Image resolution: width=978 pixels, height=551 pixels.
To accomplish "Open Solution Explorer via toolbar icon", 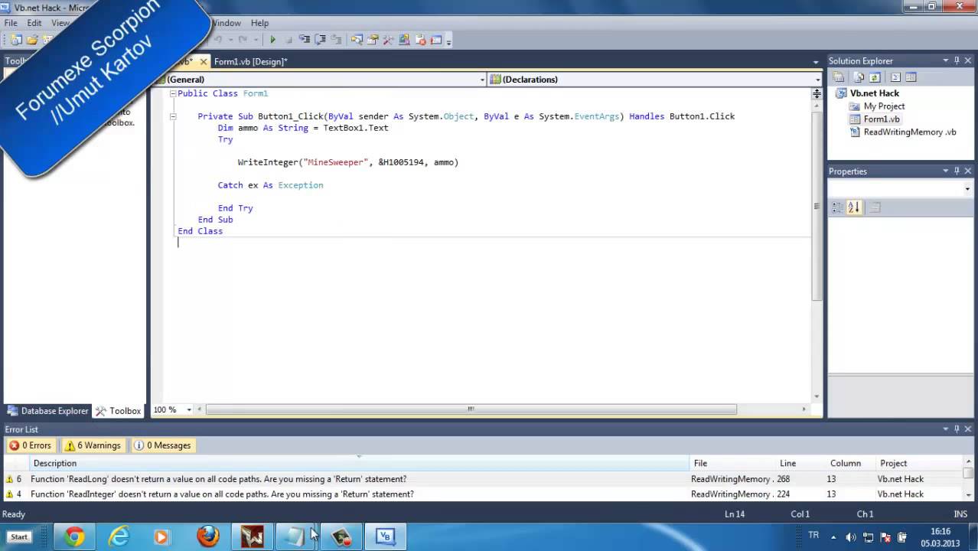I will point(357,40).
